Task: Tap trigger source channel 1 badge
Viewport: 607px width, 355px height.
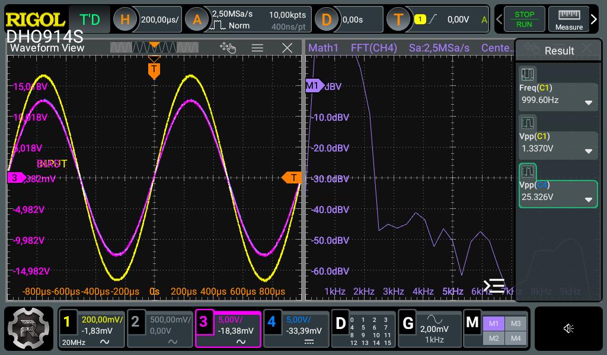Action: pos(420,19)
